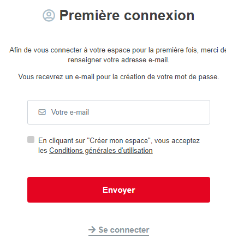Focus the Votre e-mail input field
This screenshot has width=226, height=243.
(118, 112)
